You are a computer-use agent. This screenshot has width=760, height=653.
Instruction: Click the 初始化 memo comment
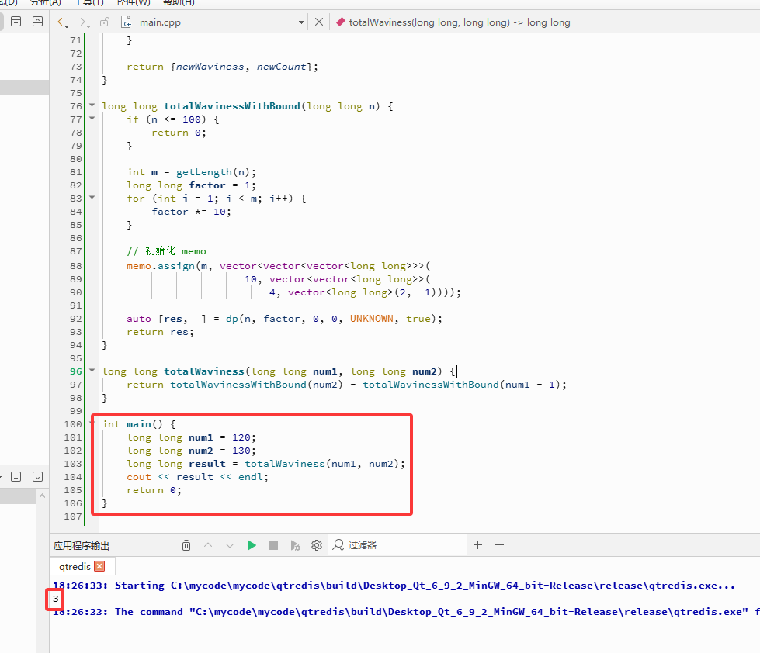tap(166, 250)
